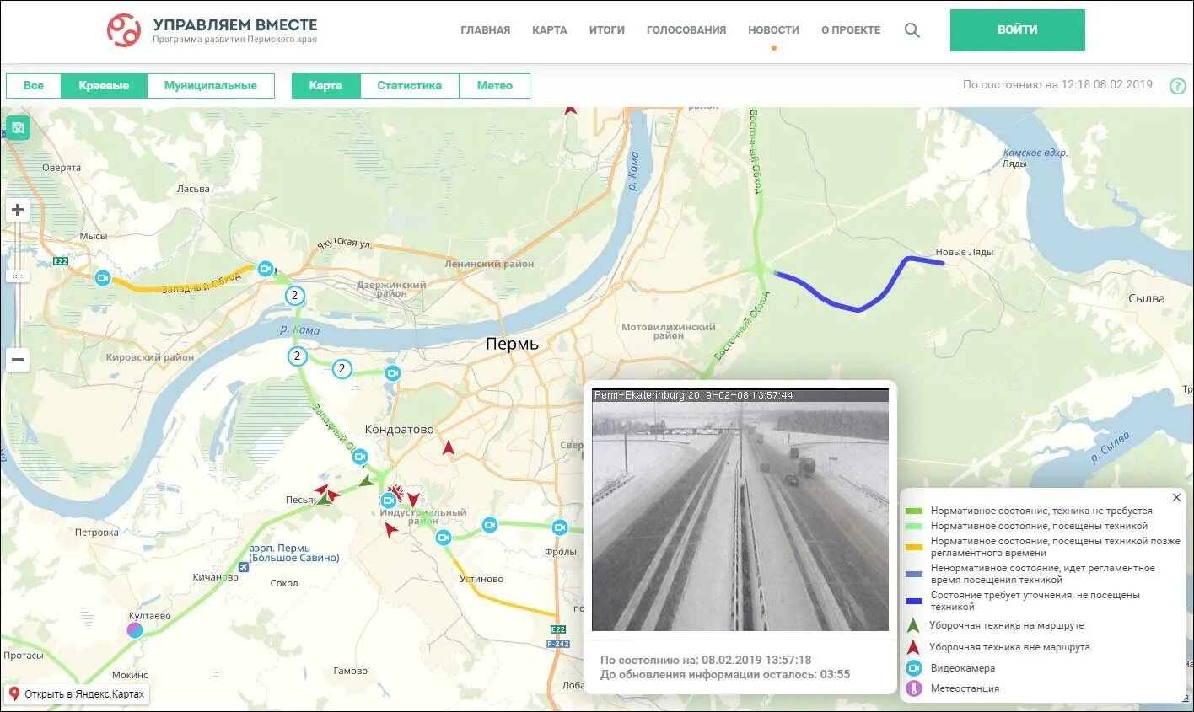Open the video camera near Мысы on E22
This screenshot has width=1194, height=712.
pos(103,277)
